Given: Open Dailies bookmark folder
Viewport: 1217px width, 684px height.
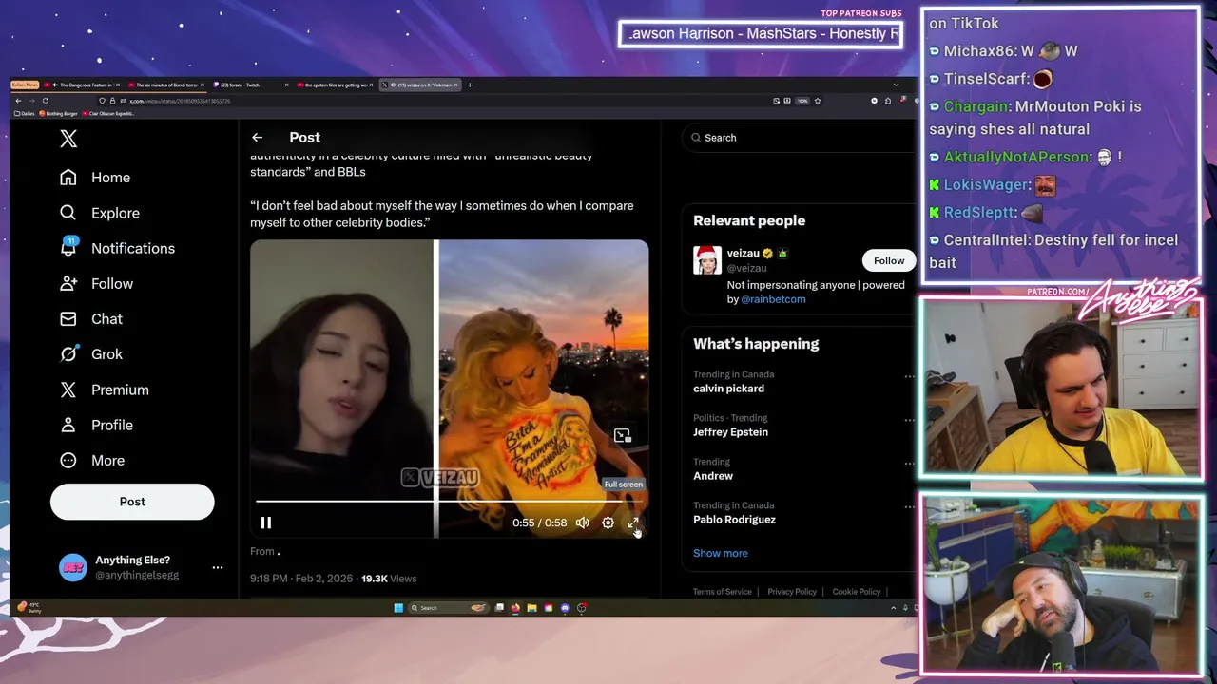Looking at the screenshot, I should pos(25,113).
